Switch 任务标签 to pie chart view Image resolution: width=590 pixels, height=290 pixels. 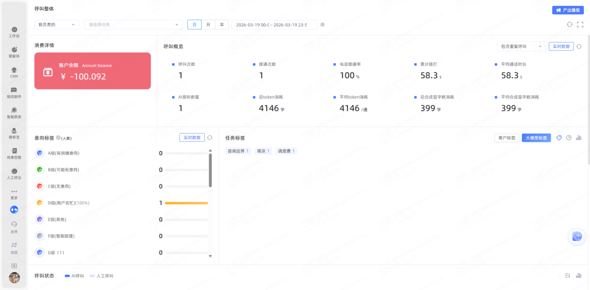tap(569, 138)
